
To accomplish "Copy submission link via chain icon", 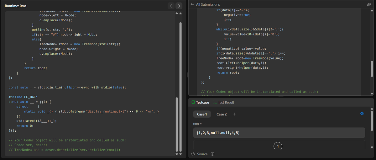I will [369, 4].
